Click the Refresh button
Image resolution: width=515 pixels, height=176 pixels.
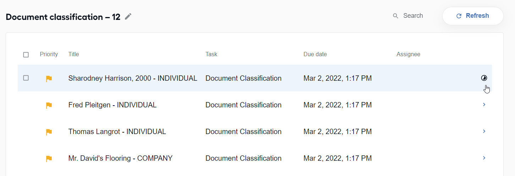point(473,16)
